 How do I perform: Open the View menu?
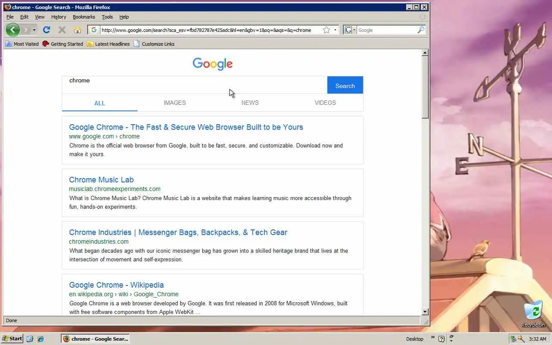40,17
